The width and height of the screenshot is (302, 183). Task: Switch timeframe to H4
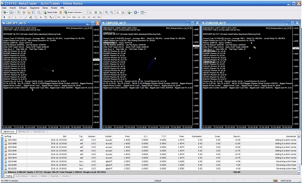click(x=84, y=17)
